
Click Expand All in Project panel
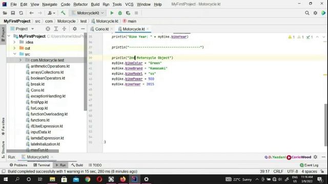point(56,29)
